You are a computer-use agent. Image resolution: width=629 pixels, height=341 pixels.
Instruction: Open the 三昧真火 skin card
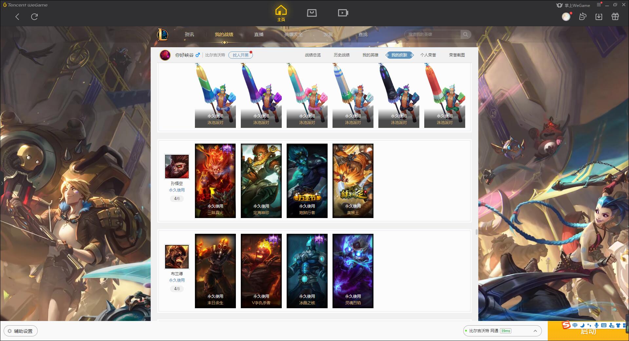215,181
